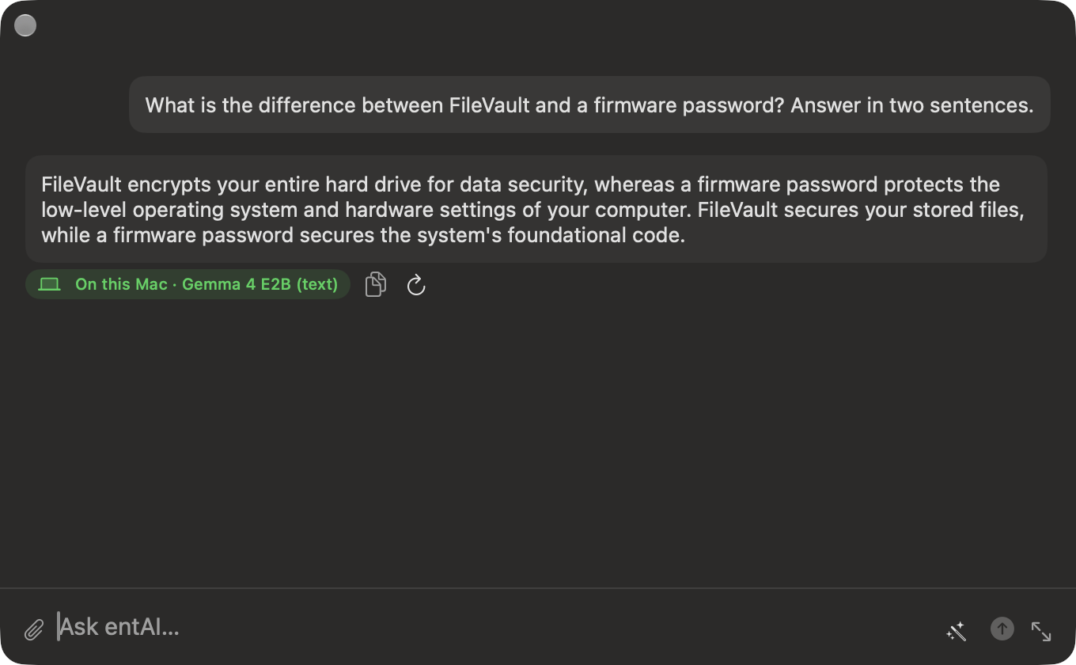This screenshot has width=1076, height=665.
Task: Expand the window using the diagonal arrows icon
Action: point(1041,631)
